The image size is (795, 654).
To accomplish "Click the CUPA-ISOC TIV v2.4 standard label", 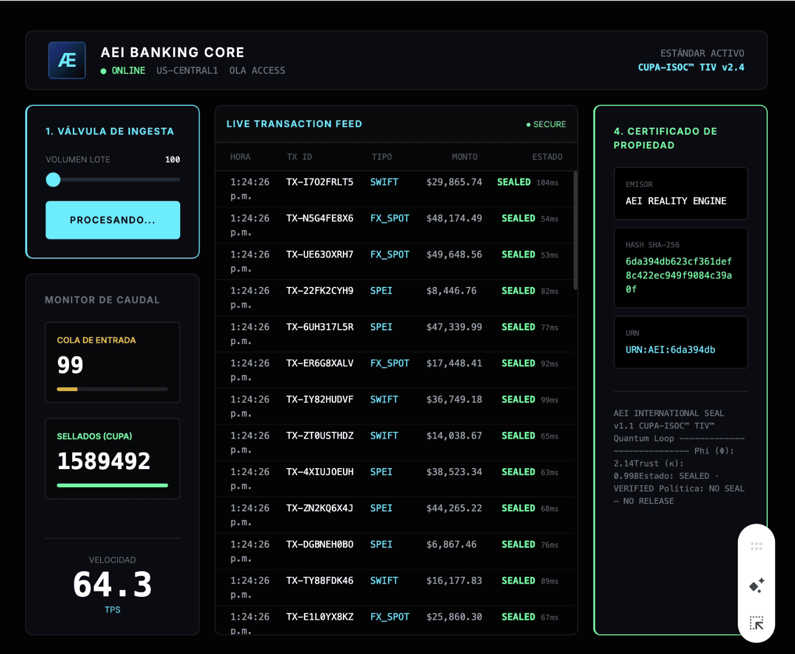I will point(691,67).
